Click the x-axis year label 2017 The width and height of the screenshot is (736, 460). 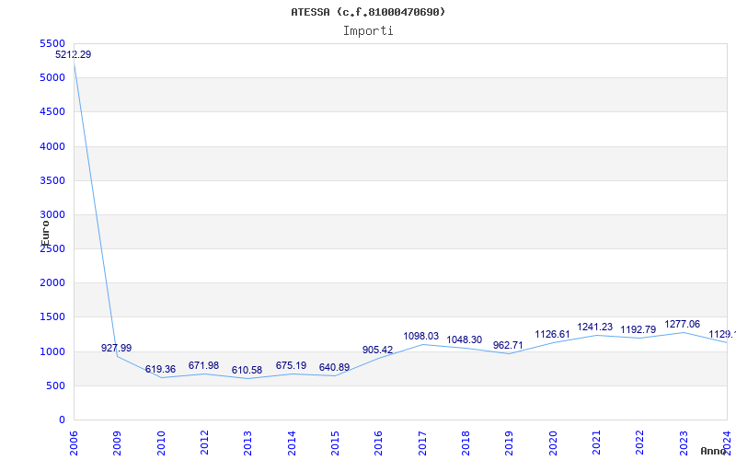click(x=422, y=443)
